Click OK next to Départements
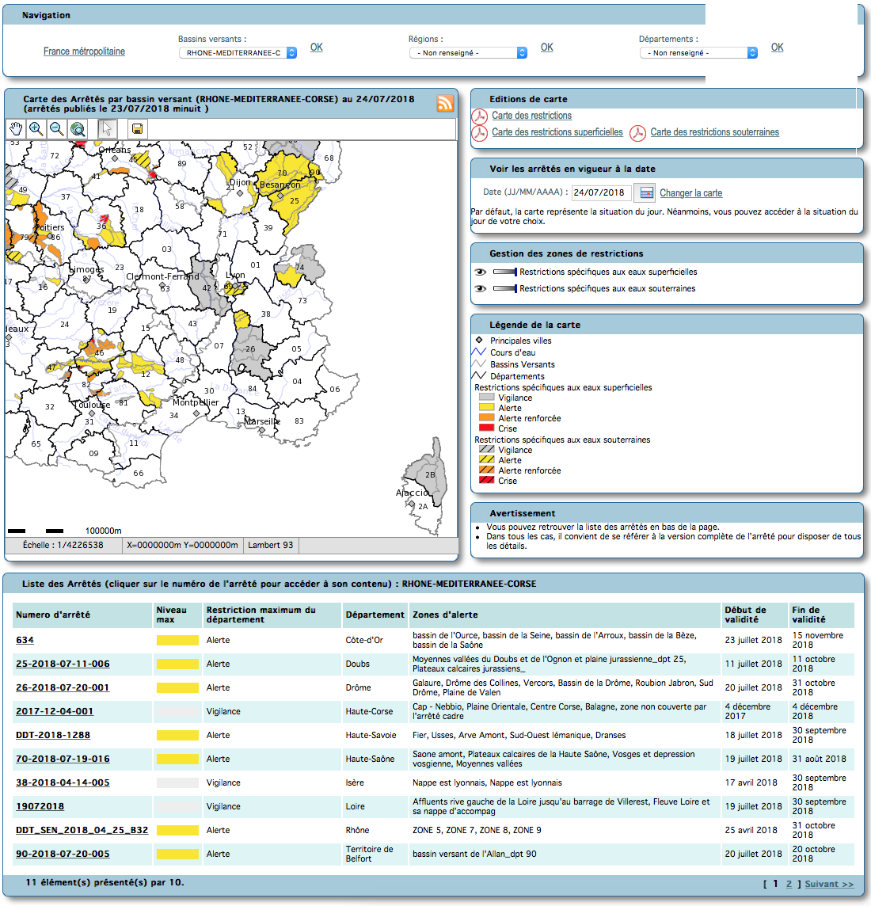 [x=778, y=48]
